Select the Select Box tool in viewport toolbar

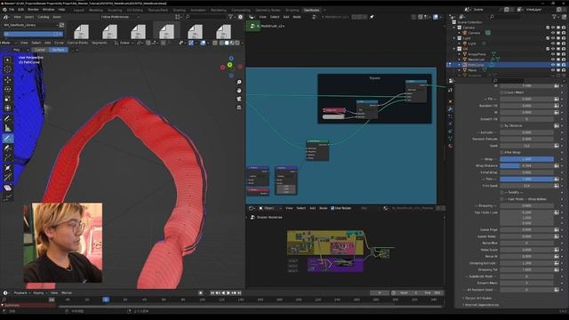tap(8, 60)
